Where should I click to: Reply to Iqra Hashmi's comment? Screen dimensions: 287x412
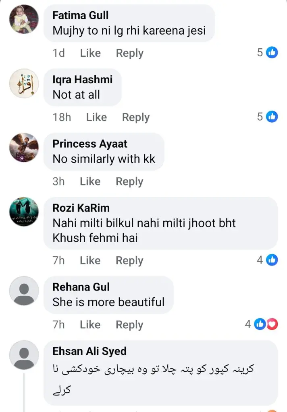coord(135,117)
